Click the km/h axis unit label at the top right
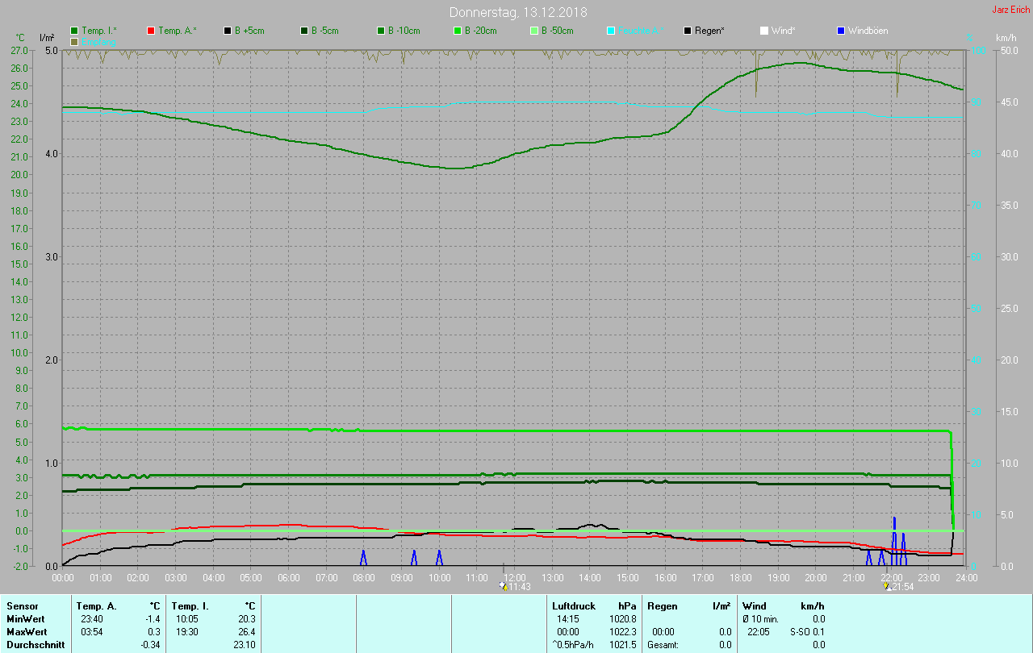The image size is (1033, 653). (x=1006, y=38)
